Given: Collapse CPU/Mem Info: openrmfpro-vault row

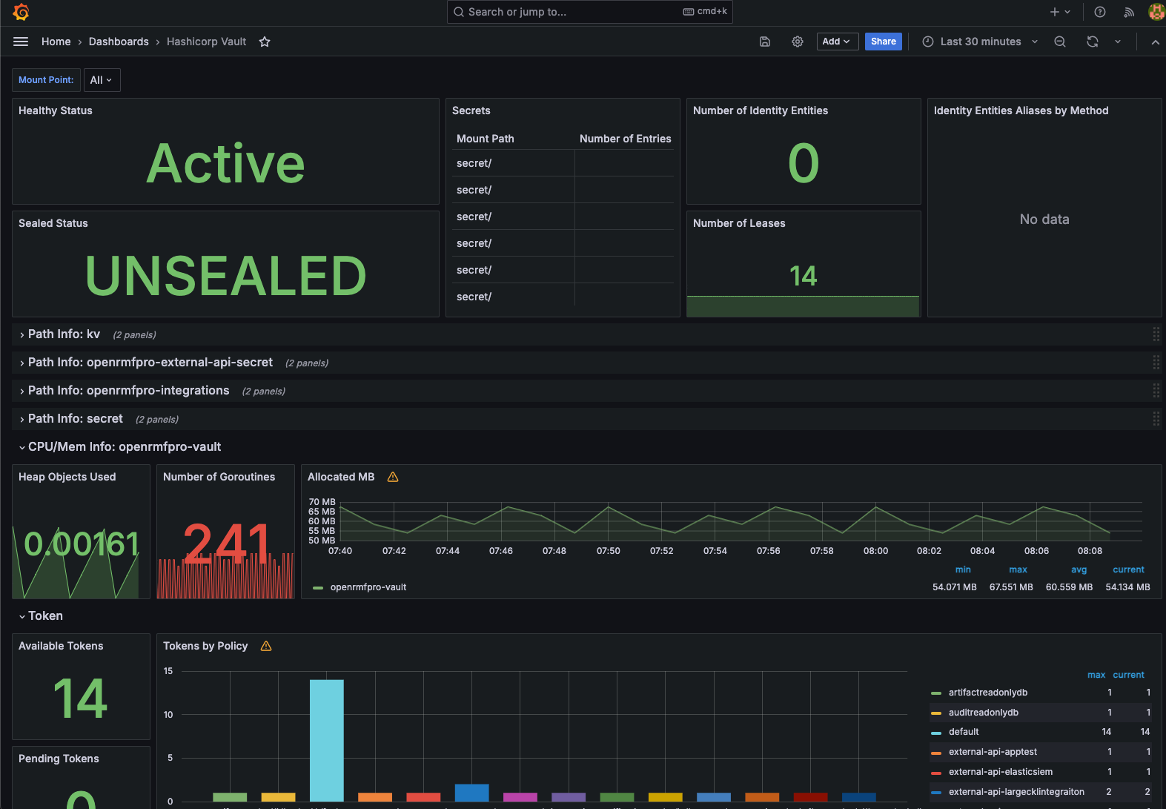Looking at the screenshot, I should click(125, 447).
